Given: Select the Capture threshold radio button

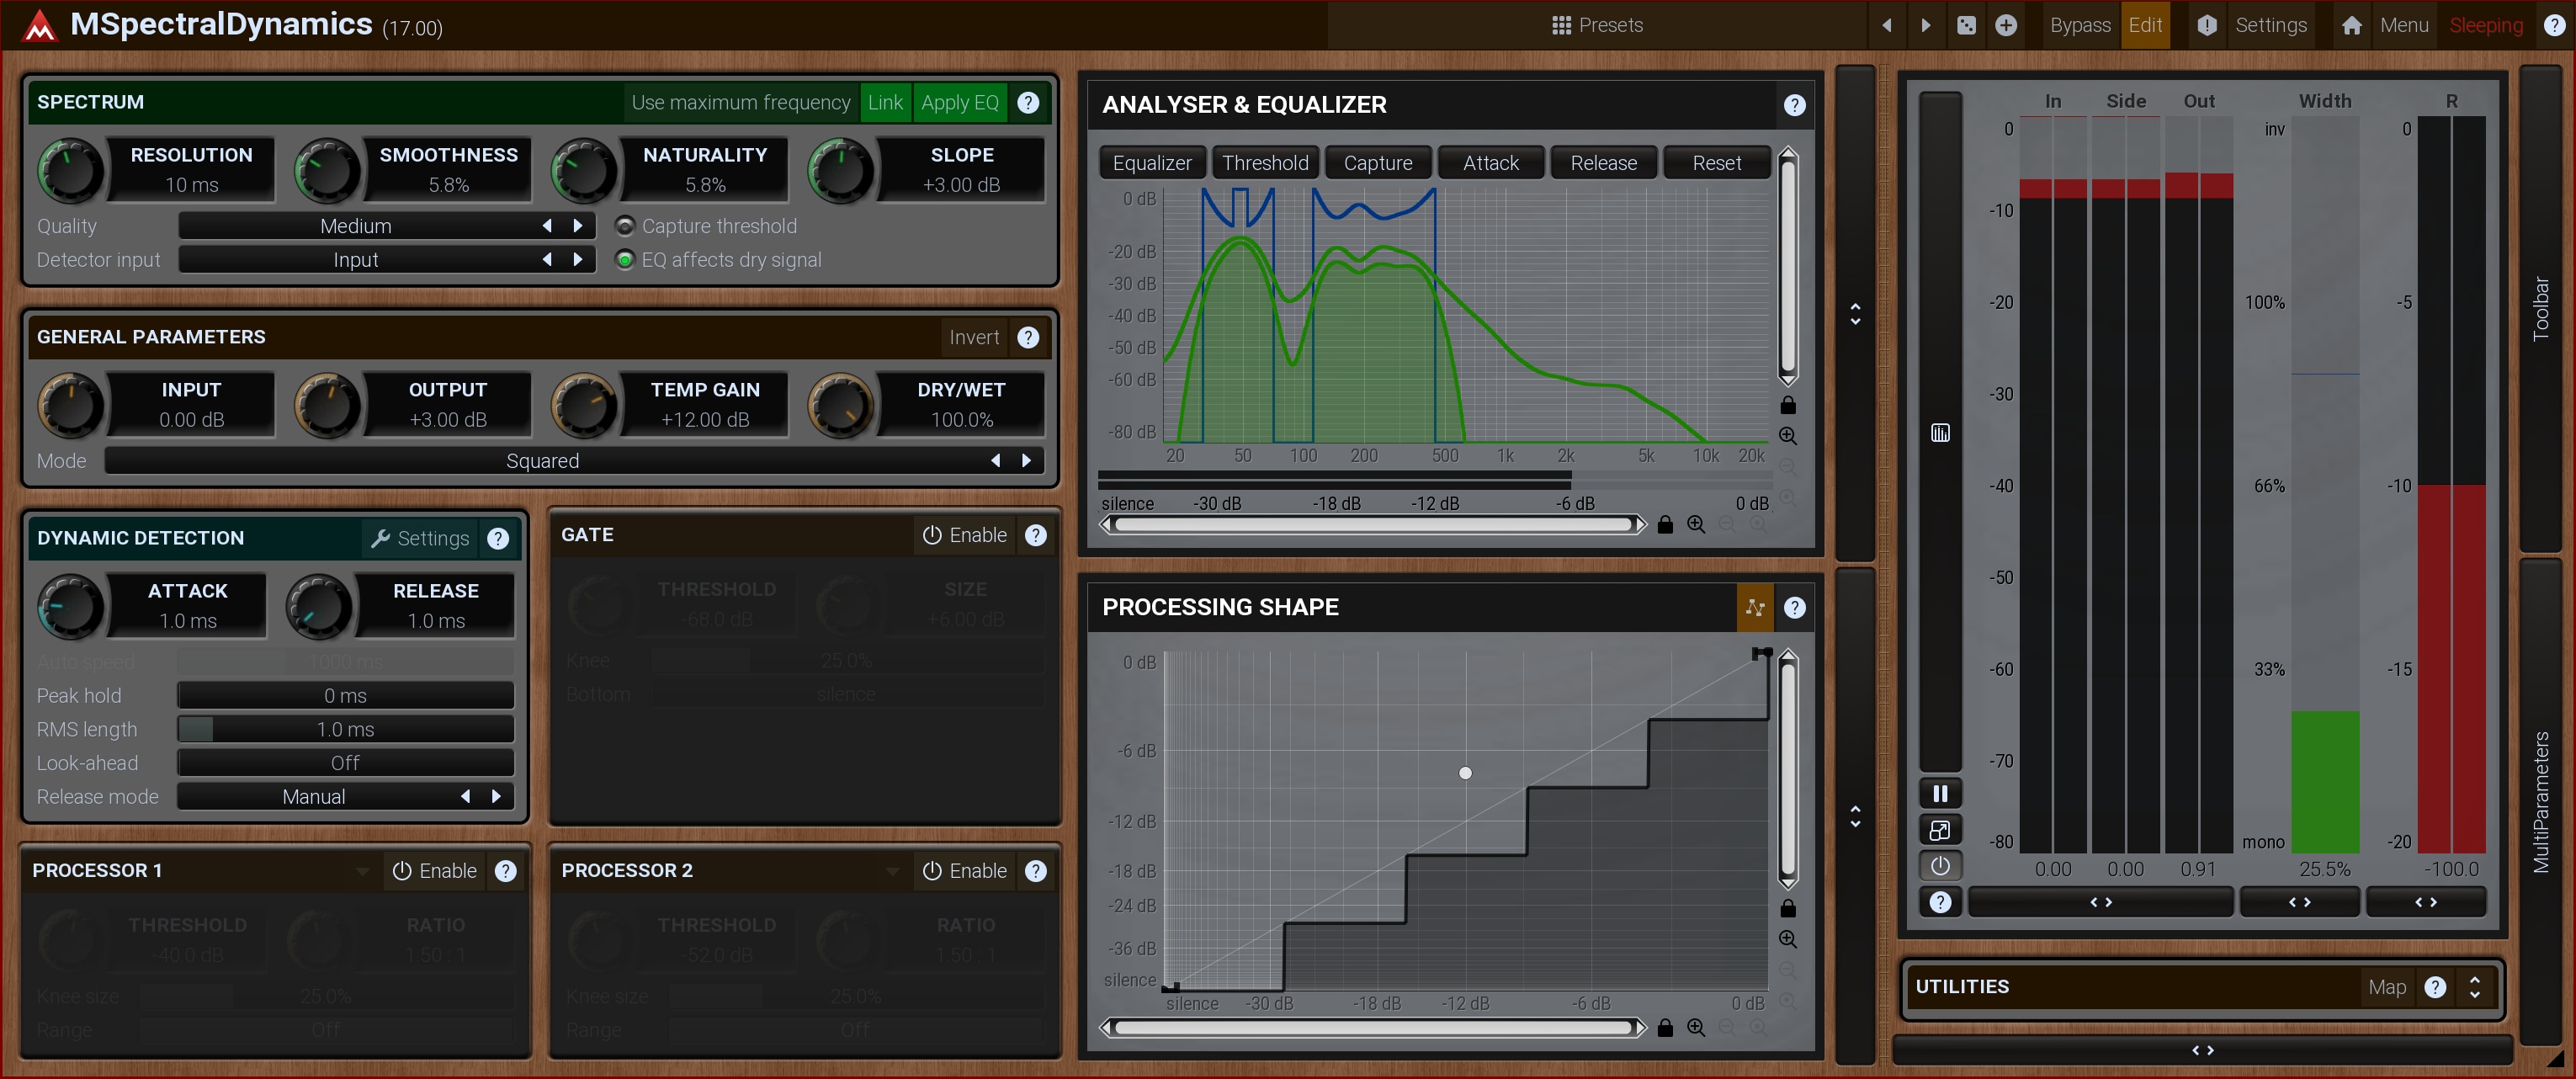Looking at the screenshot, I should pos(625,226).
